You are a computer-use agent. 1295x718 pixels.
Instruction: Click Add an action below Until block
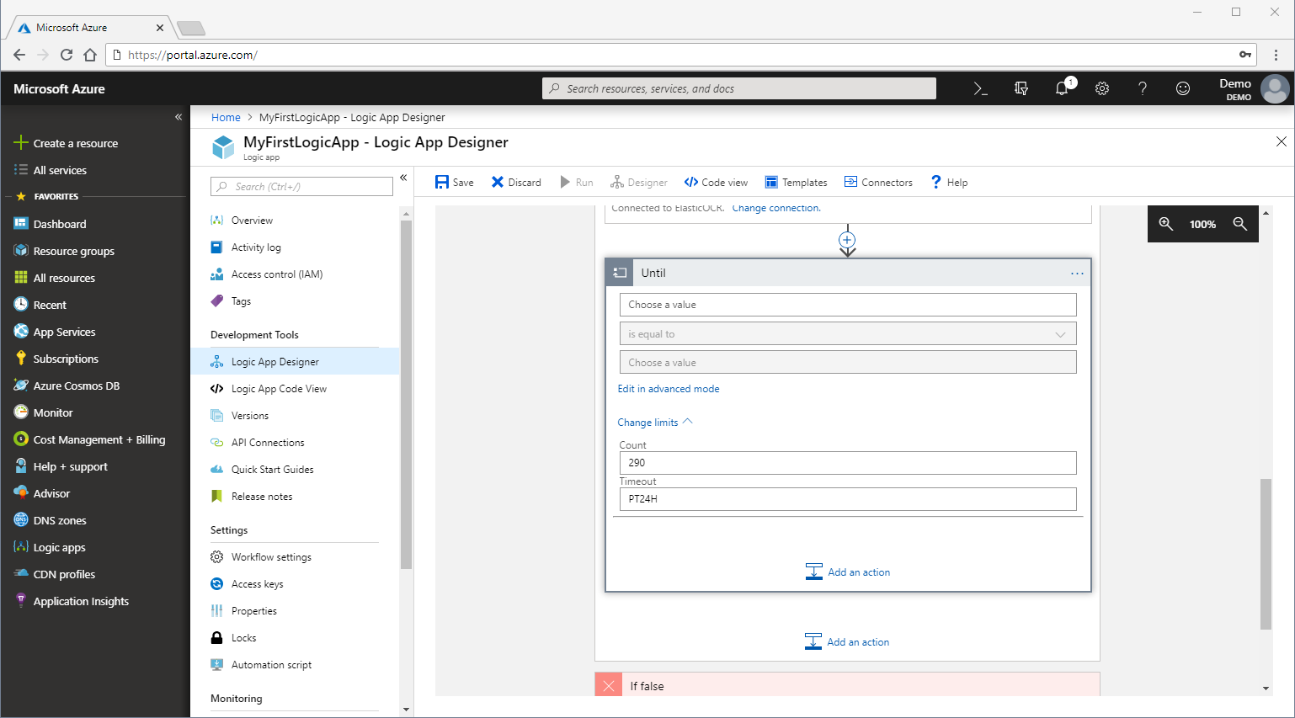847,642
